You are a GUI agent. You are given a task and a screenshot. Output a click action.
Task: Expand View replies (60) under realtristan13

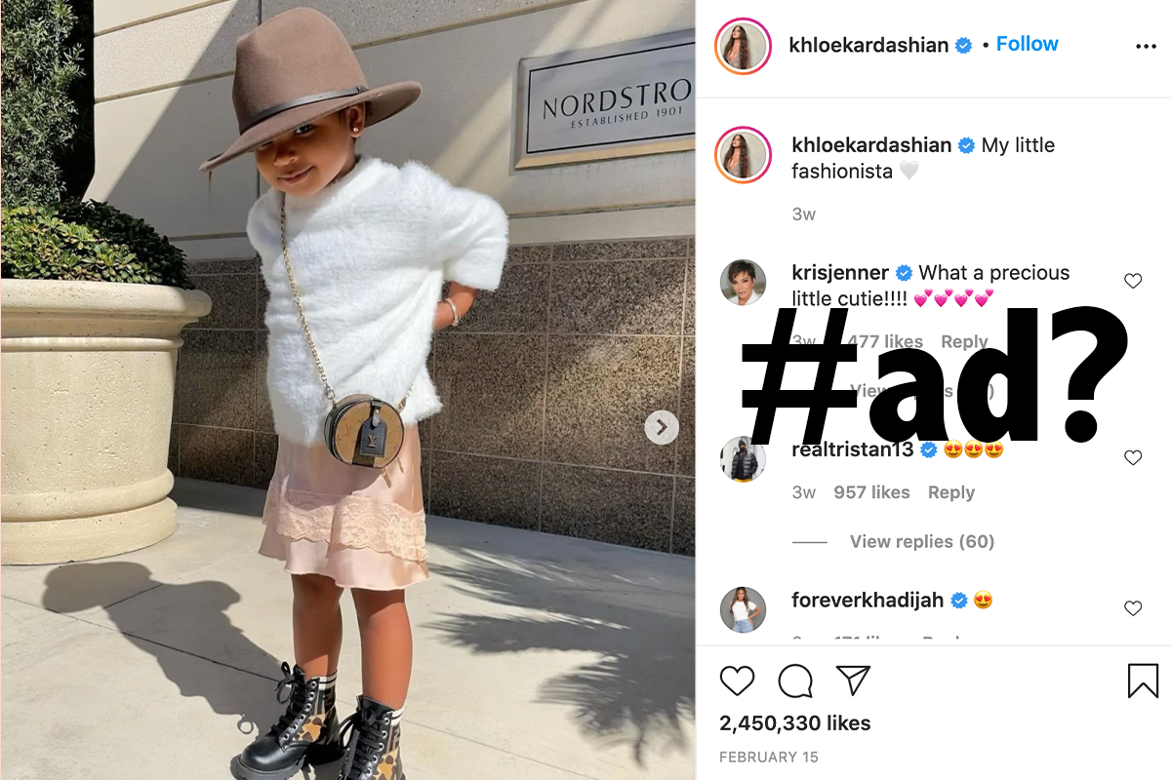(x=921, y=541)
